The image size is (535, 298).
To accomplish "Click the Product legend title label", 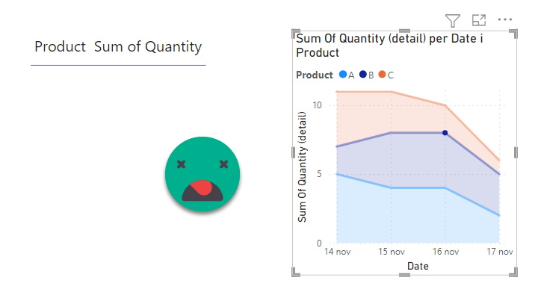I will coord(315,75).
